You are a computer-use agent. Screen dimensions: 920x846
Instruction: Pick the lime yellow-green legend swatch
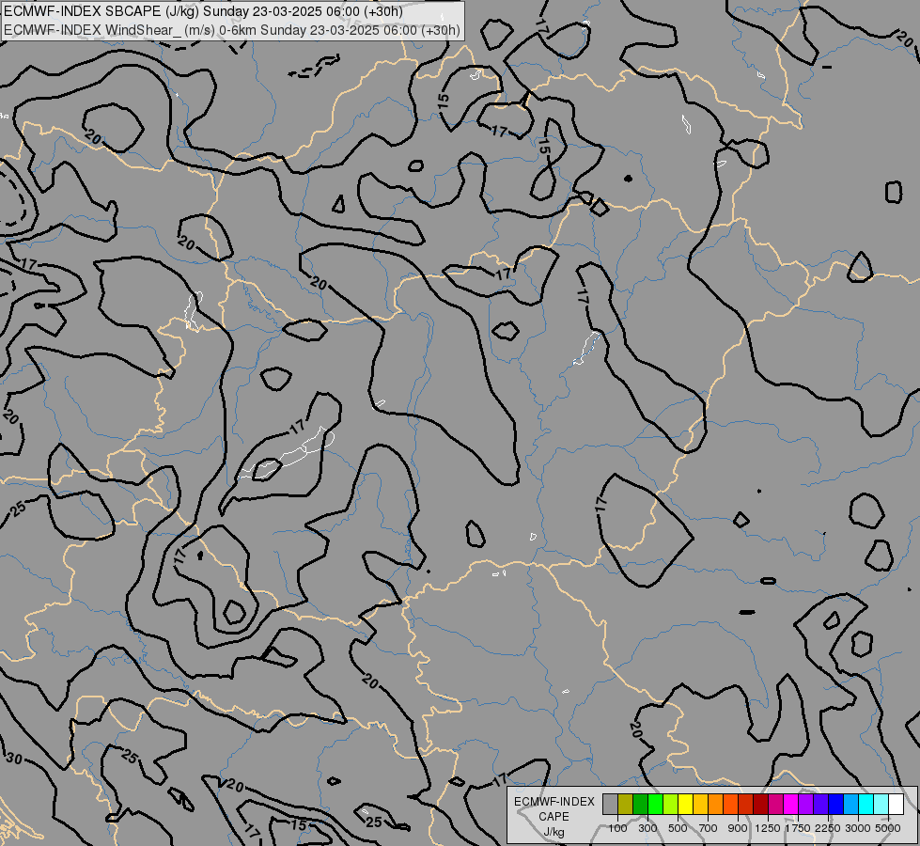click(x=671, y=805)
